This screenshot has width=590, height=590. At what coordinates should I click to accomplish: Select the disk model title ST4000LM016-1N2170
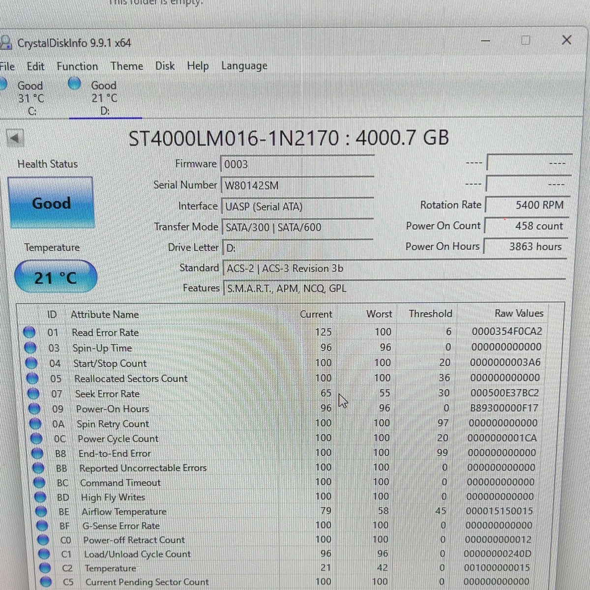[234, 138]
